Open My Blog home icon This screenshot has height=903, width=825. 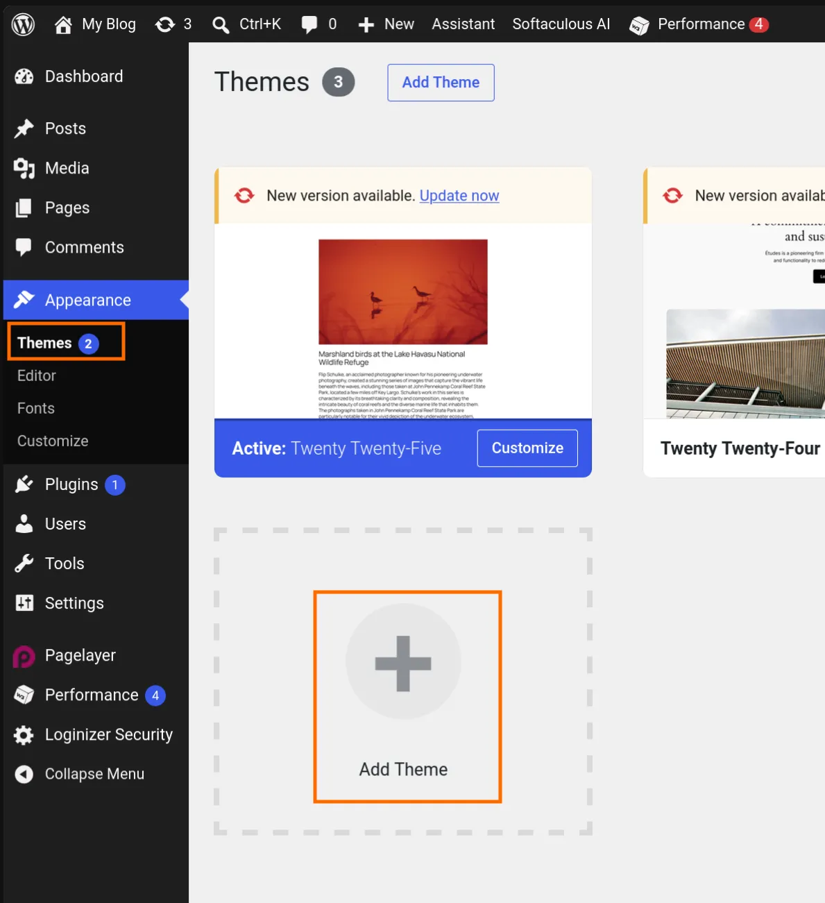pyautogui.click(x=63, y=25)
